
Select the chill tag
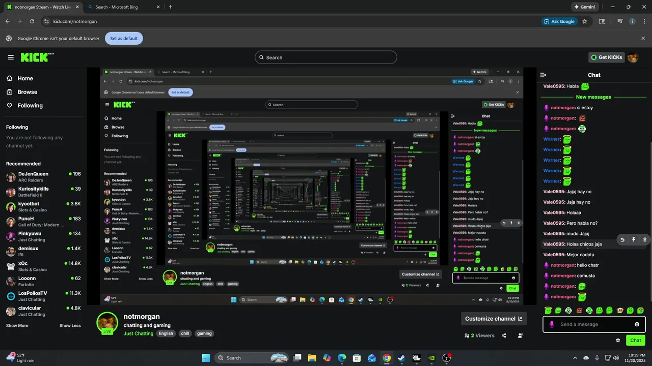pyautogui.click(x=185, y=333)
